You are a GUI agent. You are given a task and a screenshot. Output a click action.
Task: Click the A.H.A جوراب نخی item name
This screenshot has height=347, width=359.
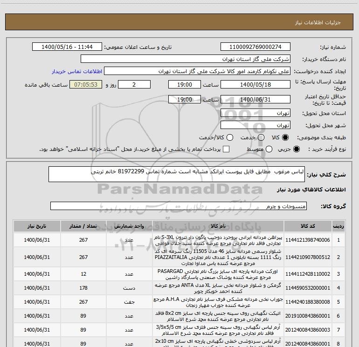pyautogui.click(x=218, y=302)
